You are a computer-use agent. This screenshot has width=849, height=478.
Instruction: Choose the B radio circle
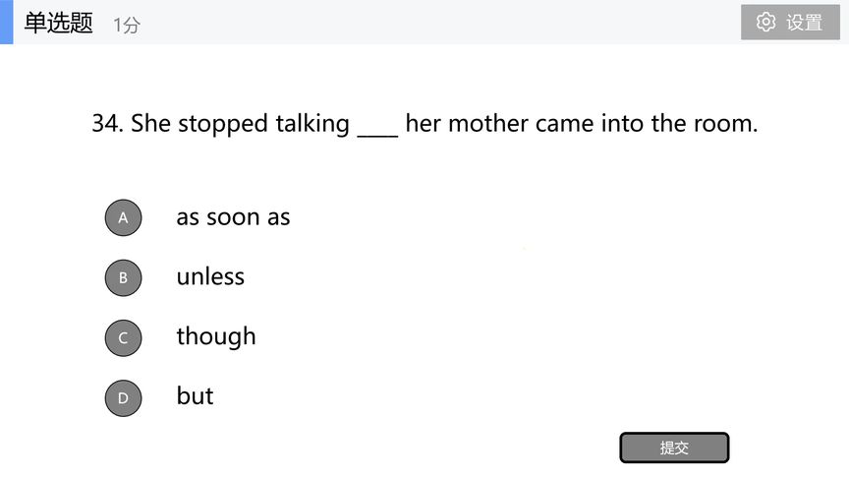[123, 277]
